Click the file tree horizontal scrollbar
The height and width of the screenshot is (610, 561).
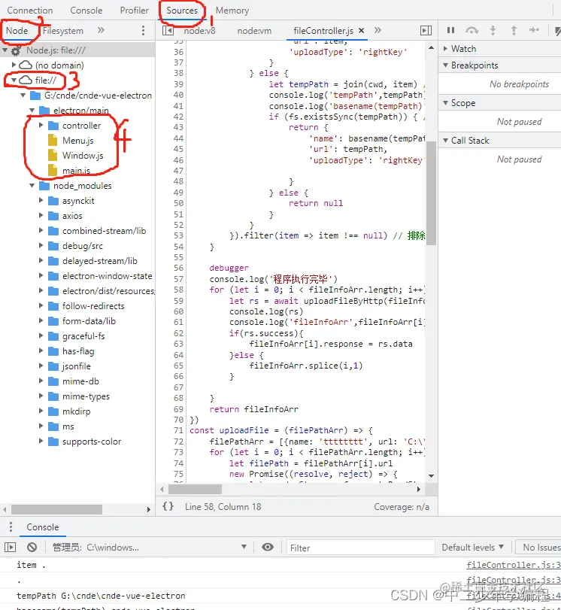click(57, 509)
